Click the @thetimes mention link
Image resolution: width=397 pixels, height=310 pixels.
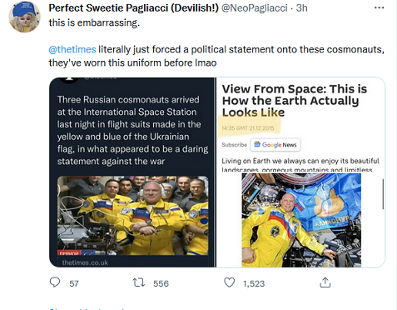click(x=72, y=49)
